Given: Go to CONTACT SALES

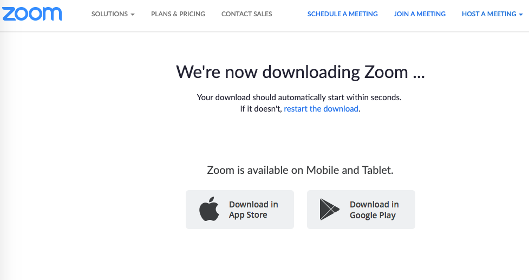Looking at the screenshot, I should pos(246,14).
